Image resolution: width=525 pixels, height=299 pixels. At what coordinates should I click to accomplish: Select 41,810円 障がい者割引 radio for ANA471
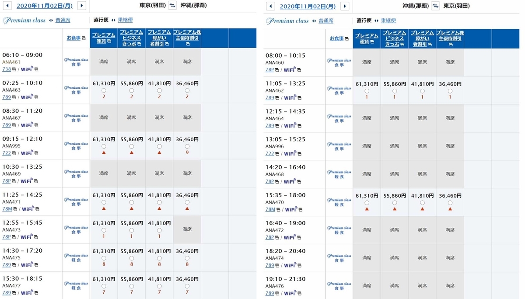click(159, 202)
